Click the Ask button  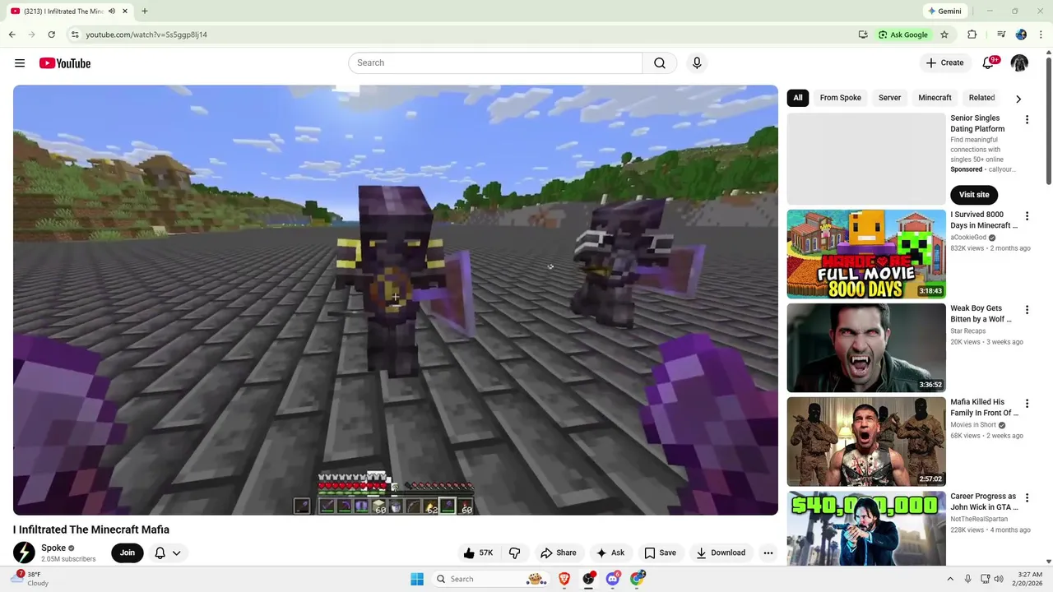click(x=610, y=553)
